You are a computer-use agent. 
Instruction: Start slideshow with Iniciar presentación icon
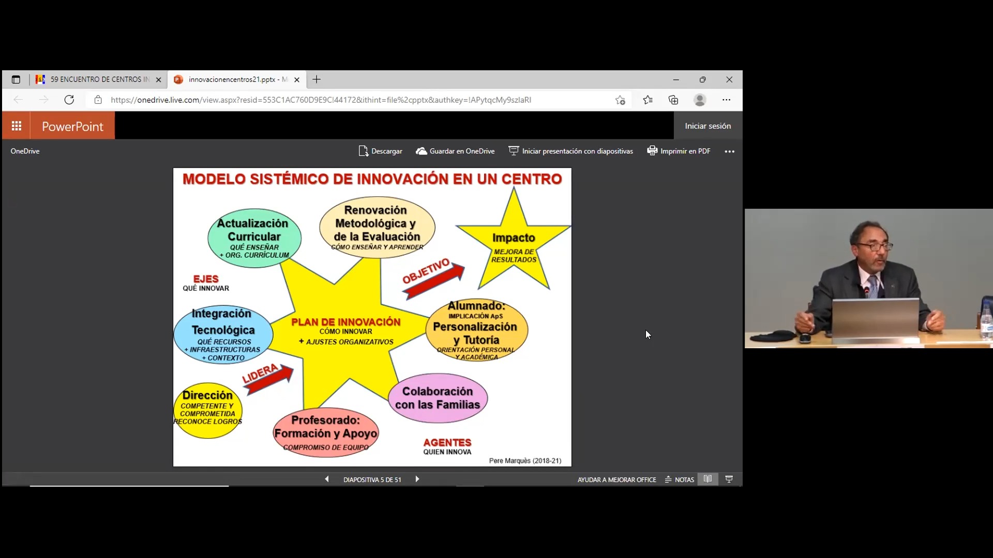514,150
